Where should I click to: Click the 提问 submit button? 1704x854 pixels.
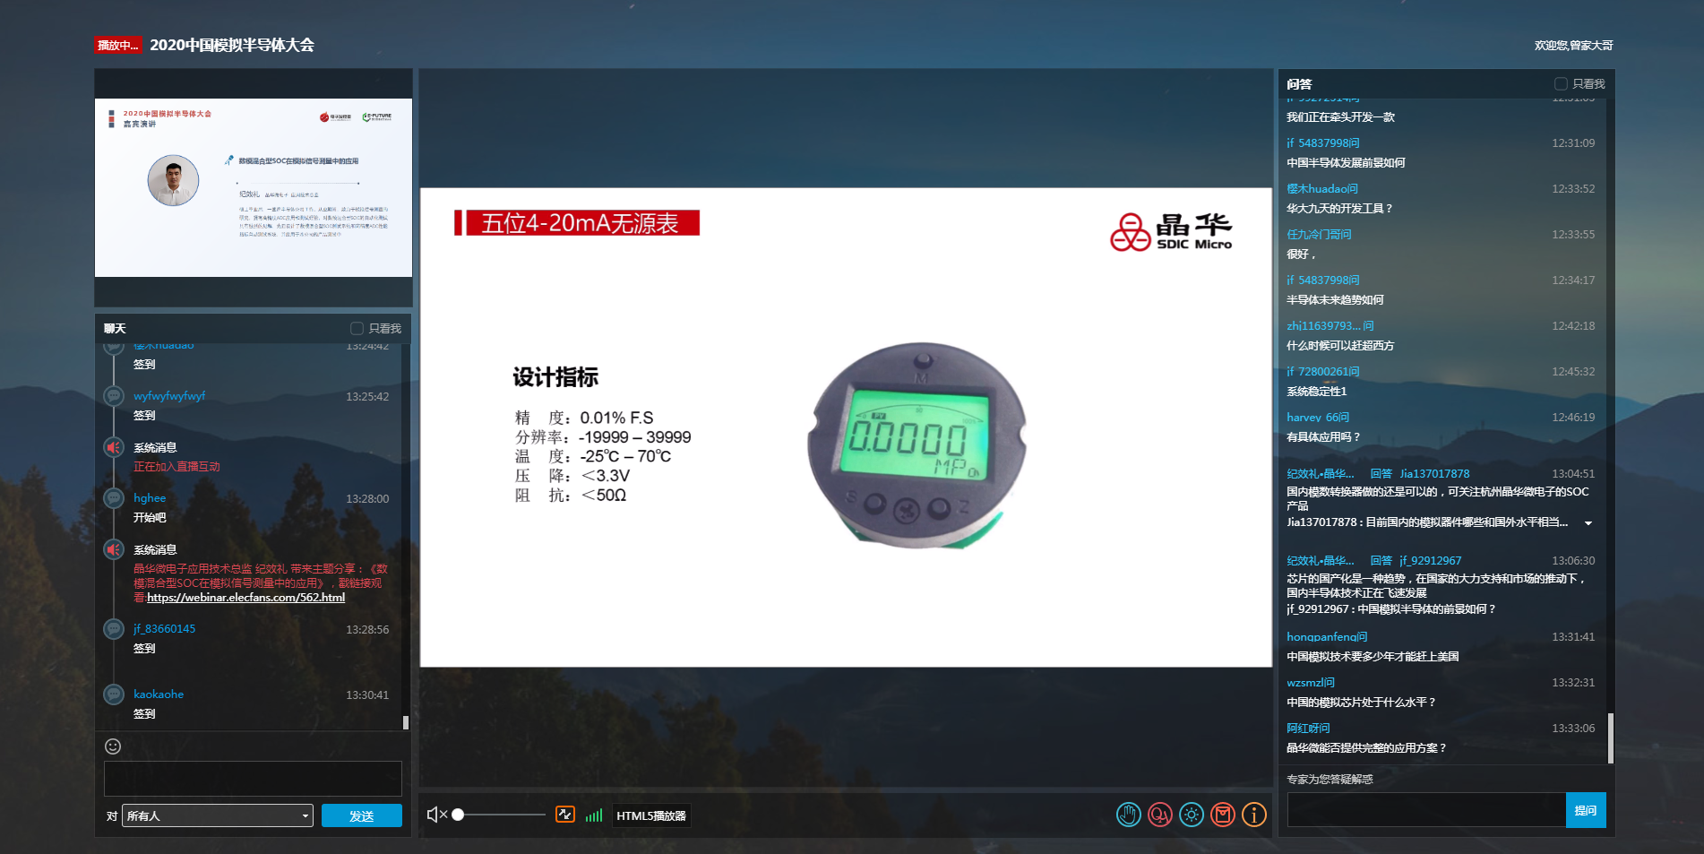(1586, 810)
